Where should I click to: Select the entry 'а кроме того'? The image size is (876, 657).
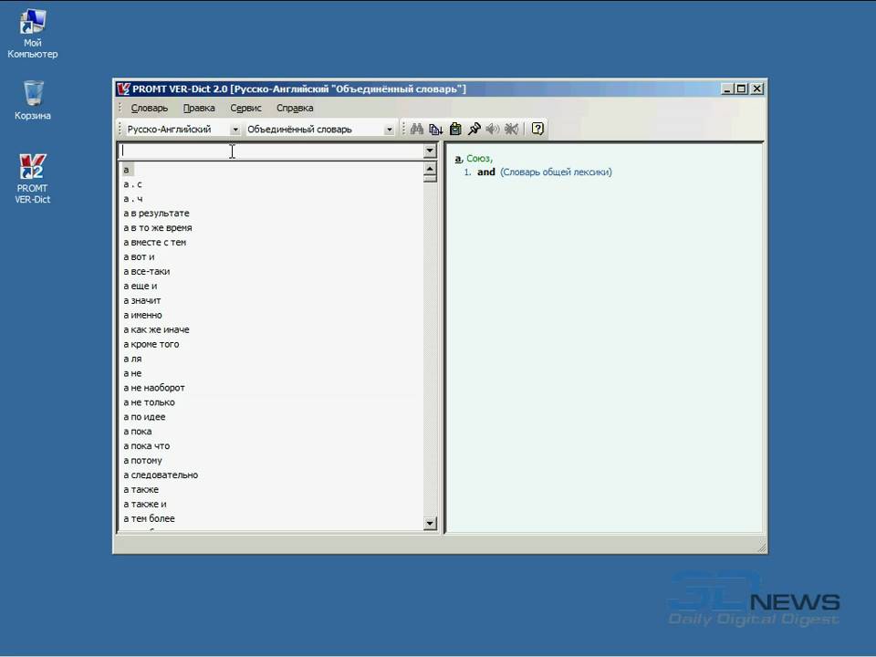151,344
